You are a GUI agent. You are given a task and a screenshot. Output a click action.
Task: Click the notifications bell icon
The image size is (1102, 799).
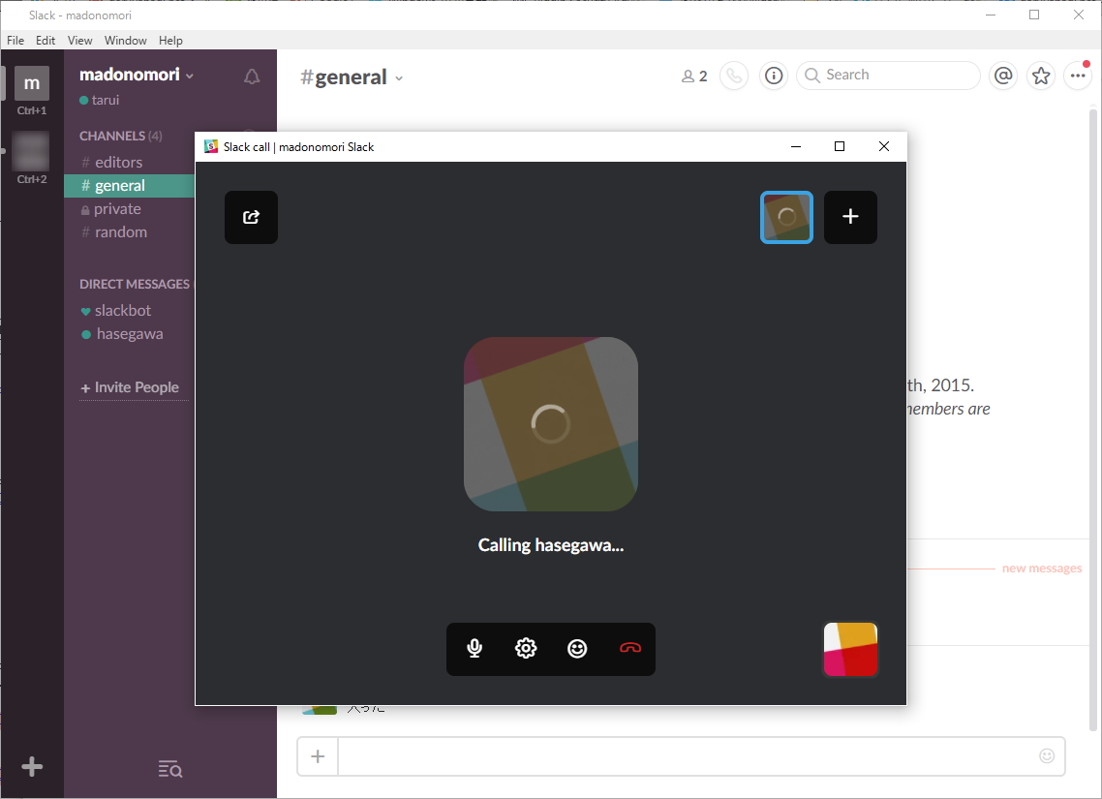coord(252,77)
